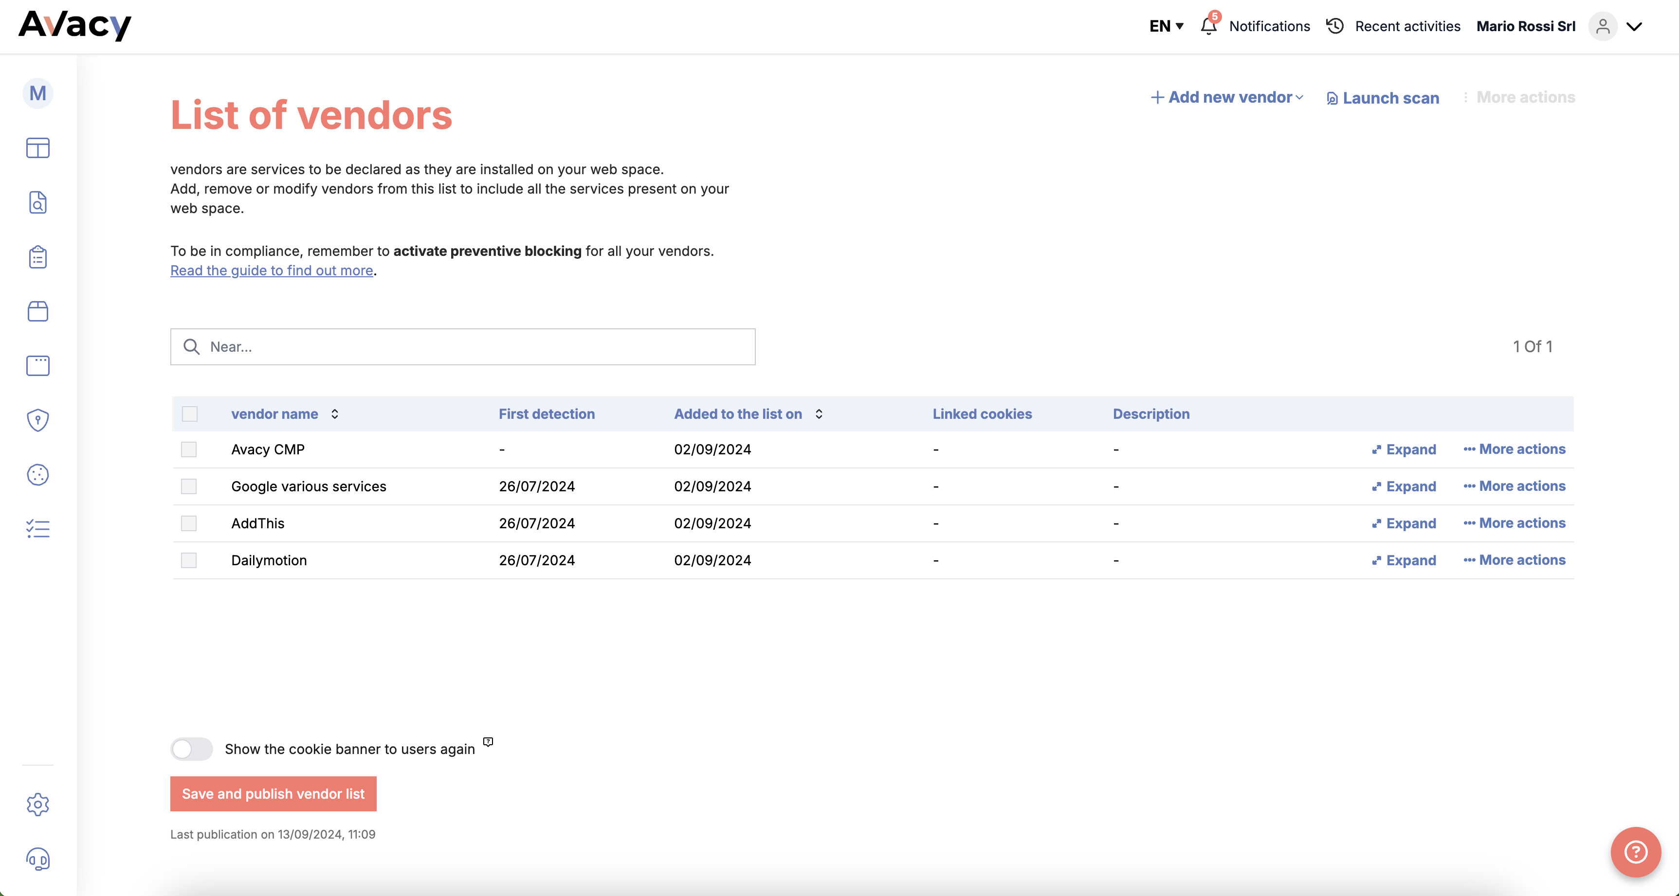Click the notifications bell icon
The height and width of the screenshot is (896, 1679).
[x=1208, y=26]
